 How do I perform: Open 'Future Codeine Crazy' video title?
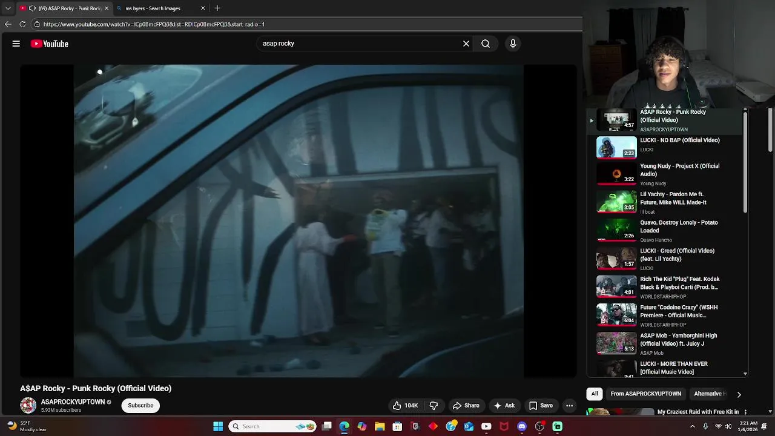679,311
